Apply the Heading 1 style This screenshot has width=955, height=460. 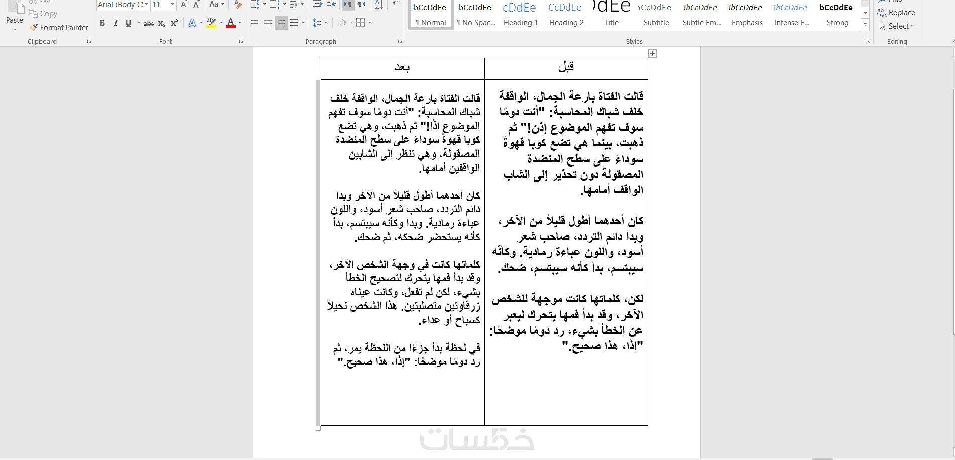click(521, 15)
